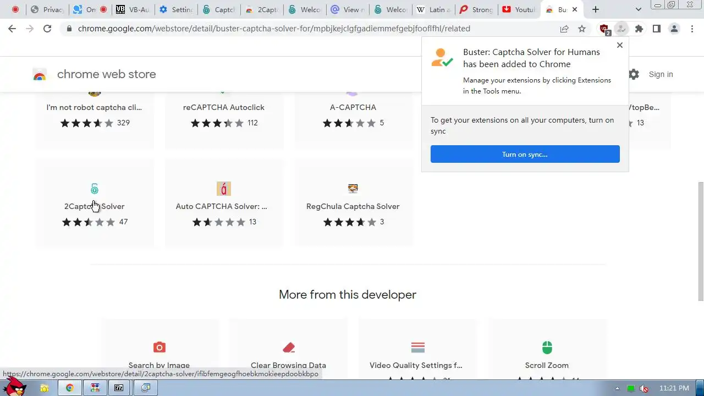Toggle the Chrome side panel

(x=656, y=29)
